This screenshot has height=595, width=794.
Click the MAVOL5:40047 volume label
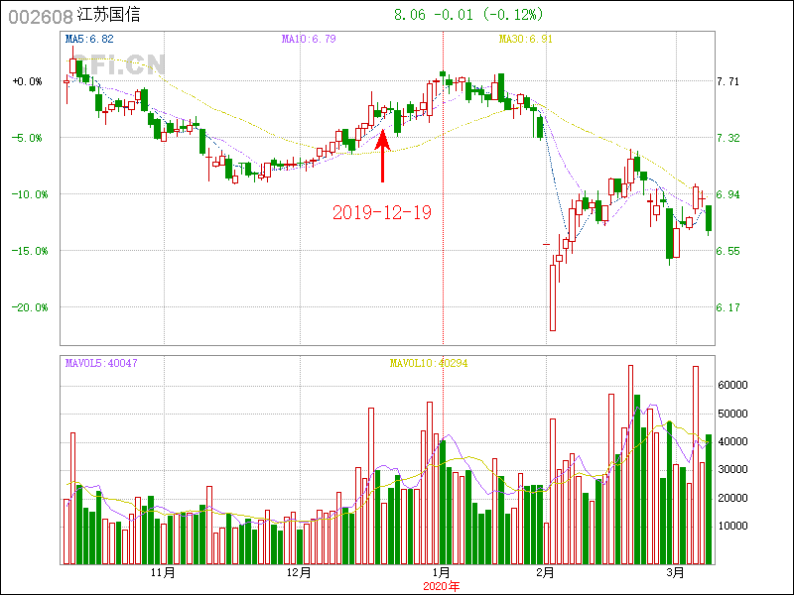click(101, 363)
